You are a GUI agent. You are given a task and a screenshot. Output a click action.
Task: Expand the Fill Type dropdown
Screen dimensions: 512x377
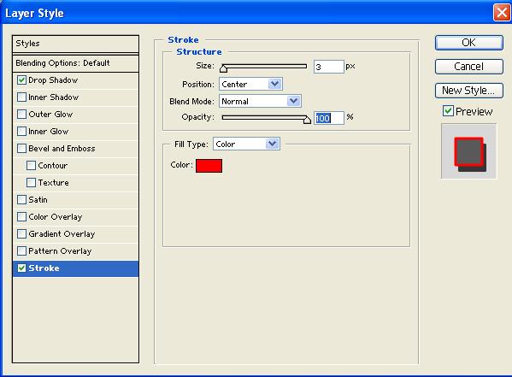[246, 144]
